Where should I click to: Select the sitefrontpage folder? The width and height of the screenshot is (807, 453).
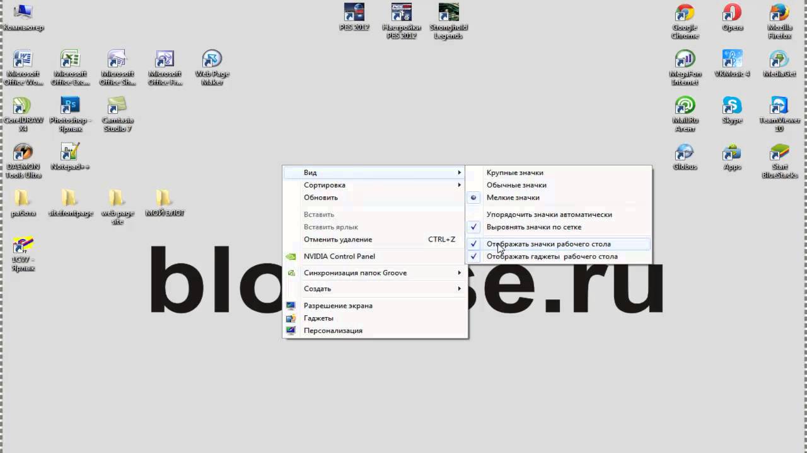coord(70,203)
